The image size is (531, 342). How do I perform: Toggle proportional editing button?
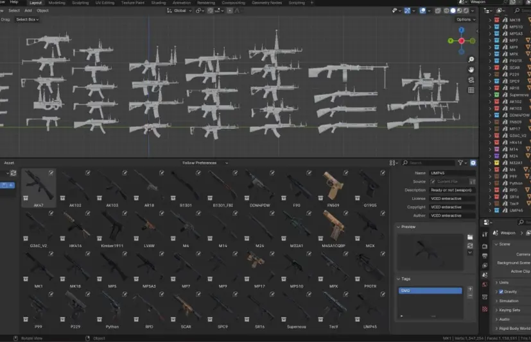[x=230, y=11]
